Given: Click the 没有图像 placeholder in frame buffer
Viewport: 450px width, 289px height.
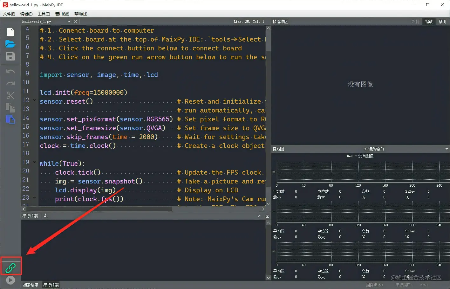Looking at the screenshot, I should tap(360, 84).
